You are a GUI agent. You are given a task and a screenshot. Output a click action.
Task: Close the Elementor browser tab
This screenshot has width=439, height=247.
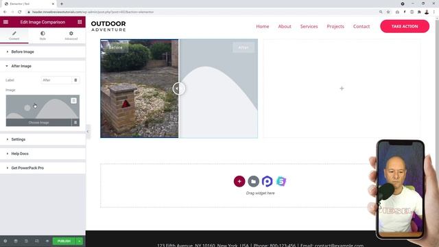(x=53, y=4)
